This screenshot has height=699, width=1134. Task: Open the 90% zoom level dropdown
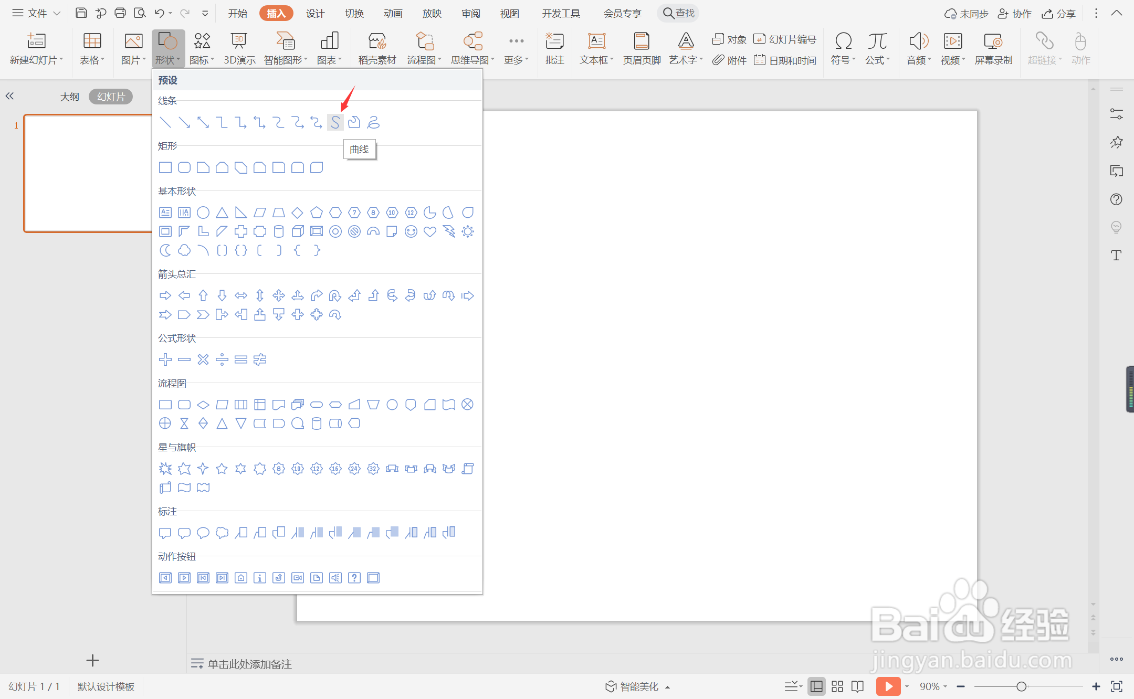[933, 686]
